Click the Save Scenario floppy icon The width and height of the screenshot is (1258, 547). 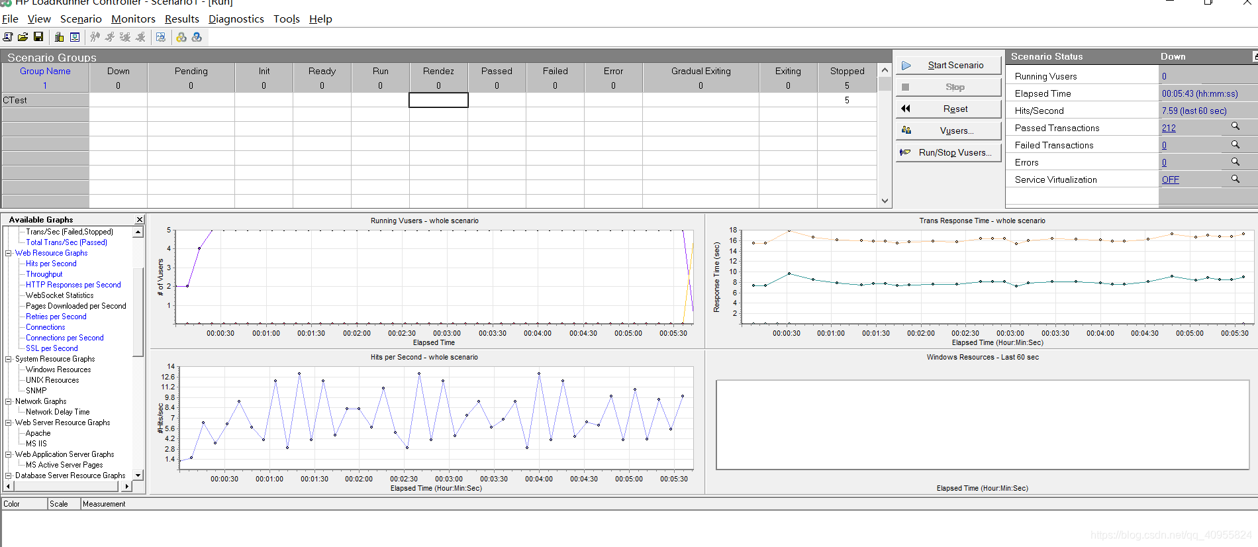click(38, 37)
